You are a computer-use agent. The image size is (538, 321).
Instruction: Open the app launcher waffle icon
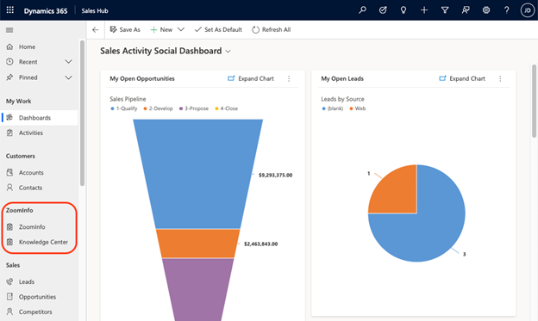(10, 10)
